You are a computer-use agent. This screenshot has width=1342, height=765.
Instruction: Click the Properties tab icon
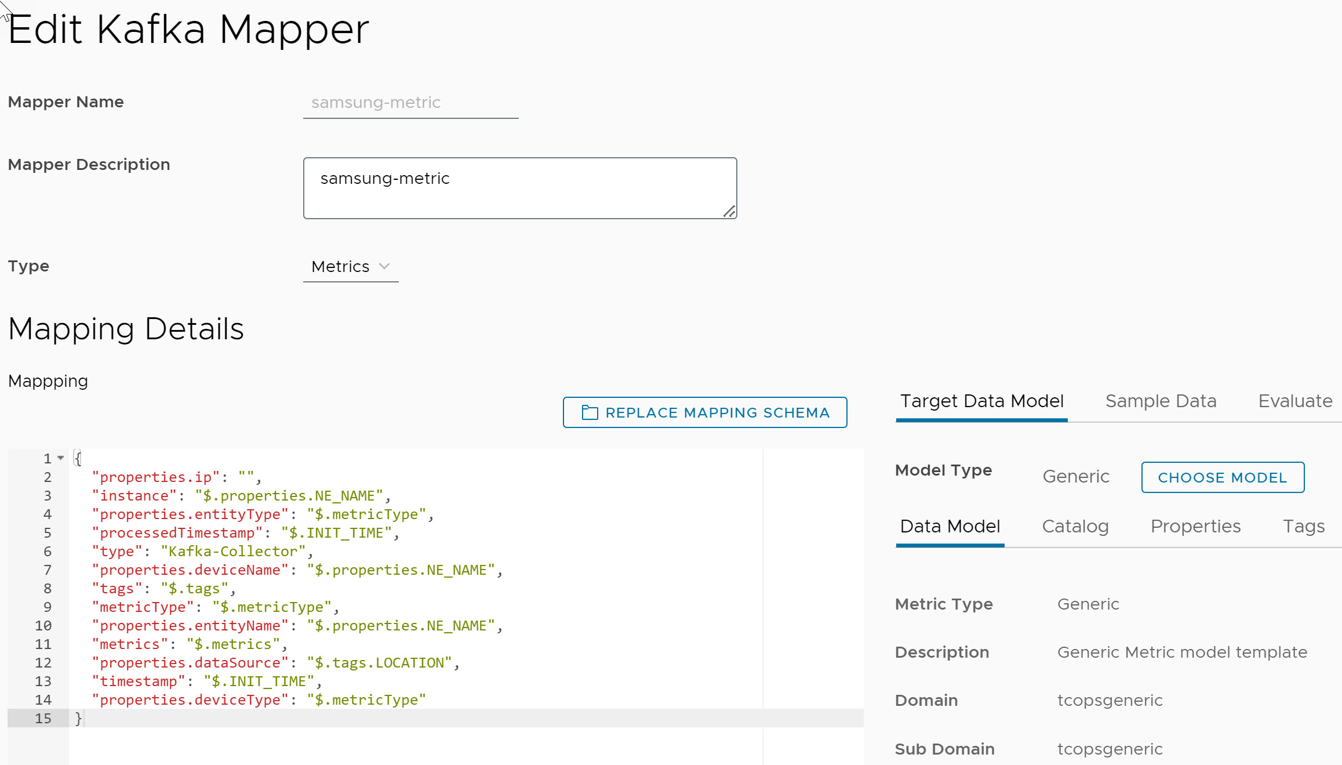click(1196, 526)
